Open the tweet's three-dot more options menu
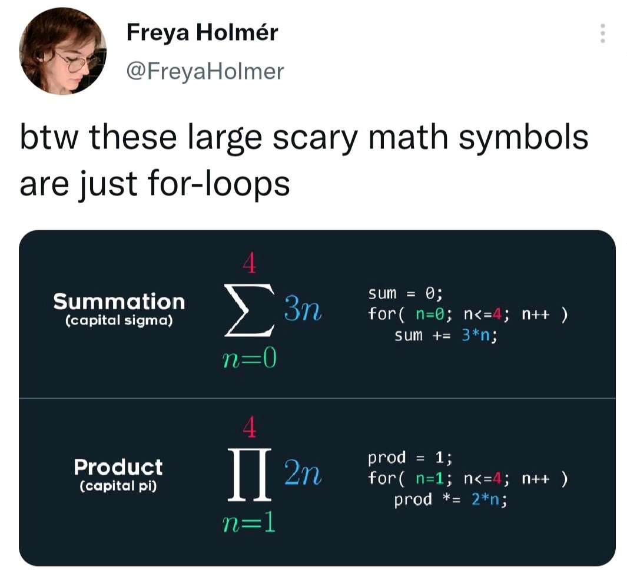 (602, 34)
